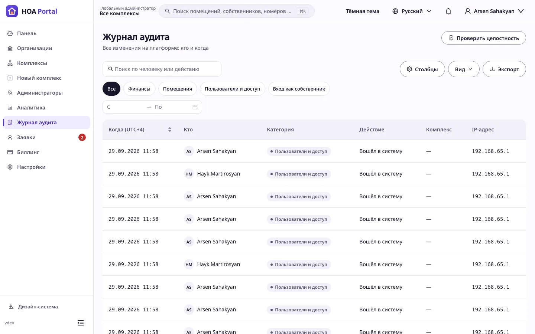
Task: Open Журнал аудита in the sidebar
Action: point(46,122)
